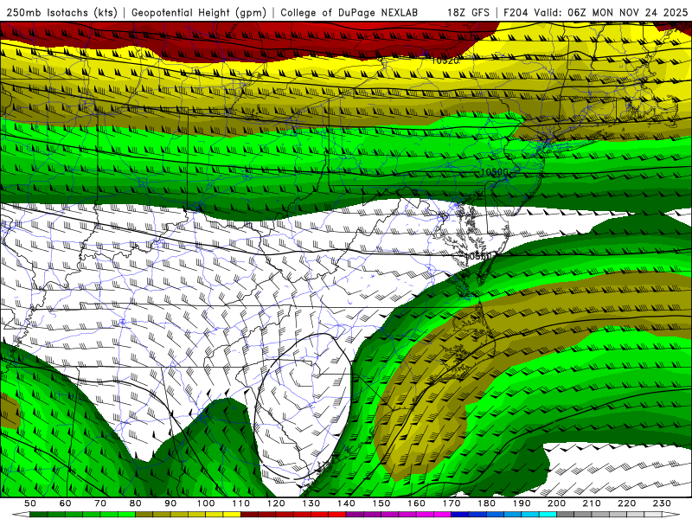The width and height of the screenshot is (692, 519).
Task: Pick the dark blue swatch starting at 170
Action: coord(460,515)
